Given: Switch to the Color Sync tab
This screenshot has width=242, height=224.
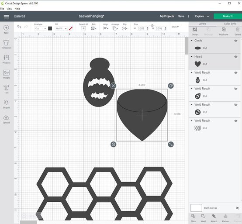Looking at the screenshot, I should pyautogui.click(x=230, y=24).
